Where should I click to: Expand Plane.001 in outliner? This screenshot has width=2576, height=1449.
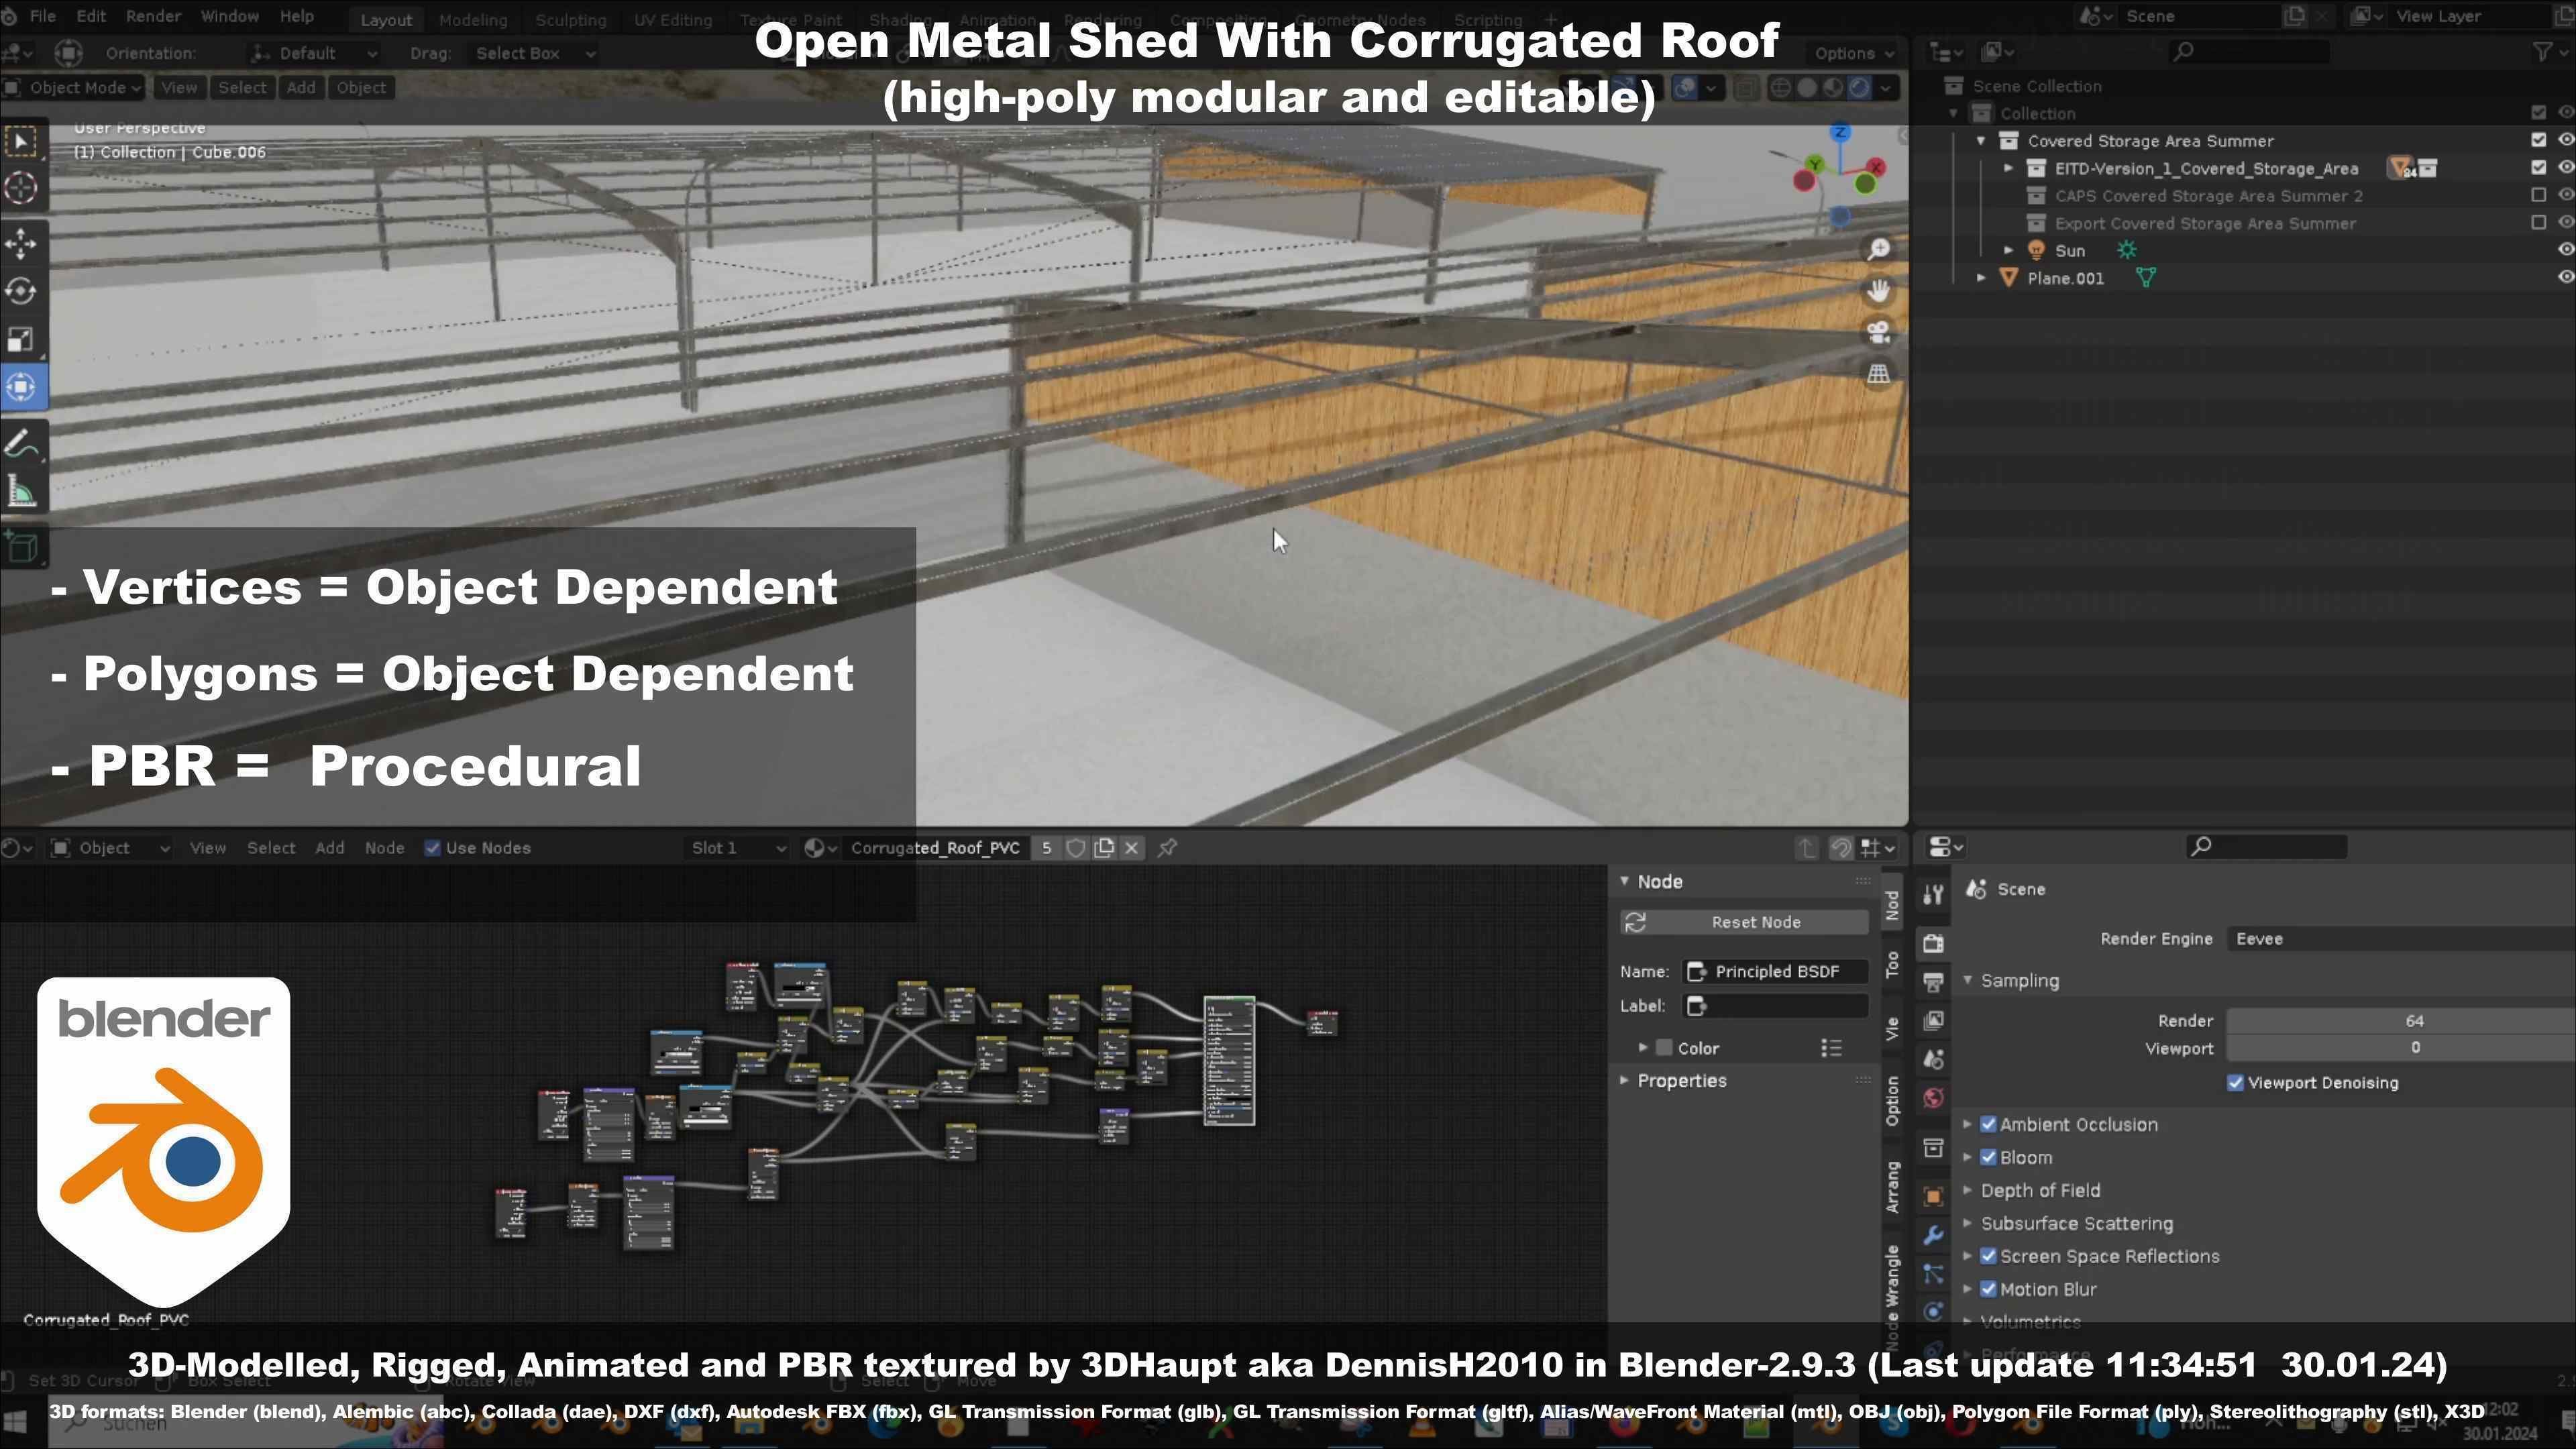1981,278
